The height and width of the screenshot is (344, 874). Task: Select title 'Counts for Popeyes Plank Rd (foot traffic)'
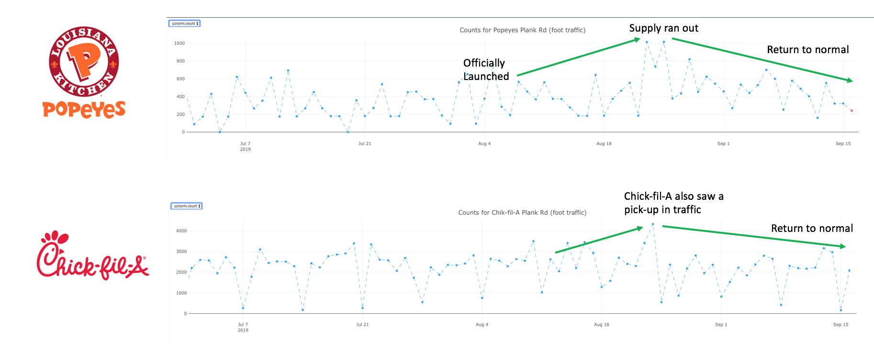point(523,30)
